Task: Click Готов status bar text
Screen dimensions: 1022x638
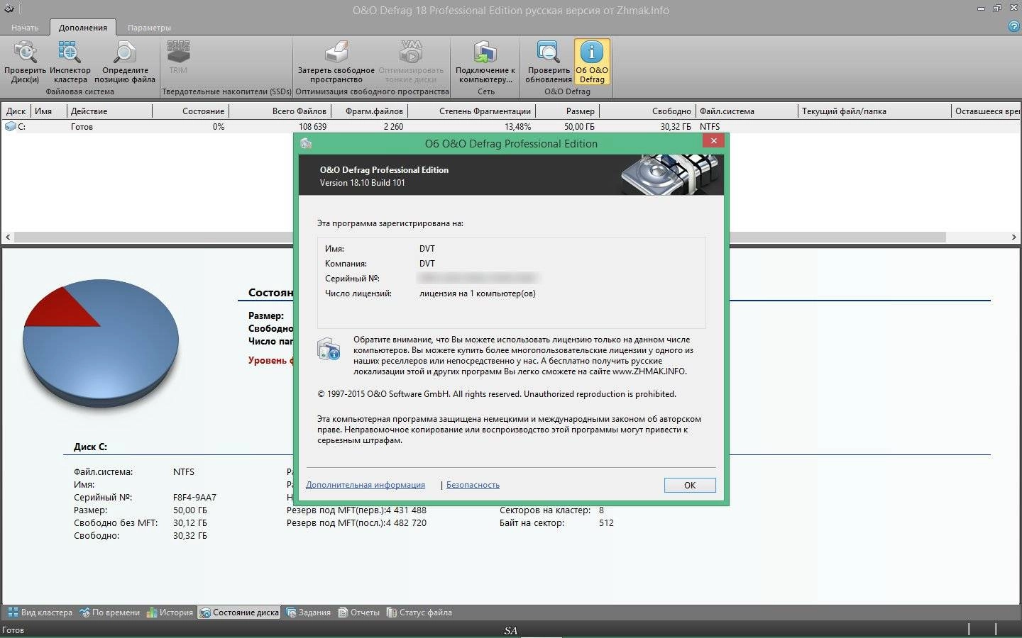Action: click(x=13, y=629)
